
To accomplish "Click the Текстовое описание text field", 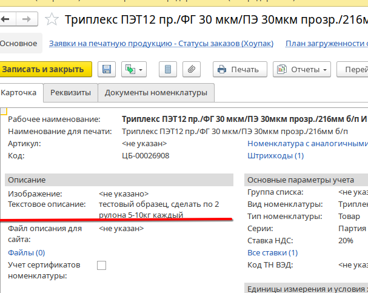I will pos(159,209).
